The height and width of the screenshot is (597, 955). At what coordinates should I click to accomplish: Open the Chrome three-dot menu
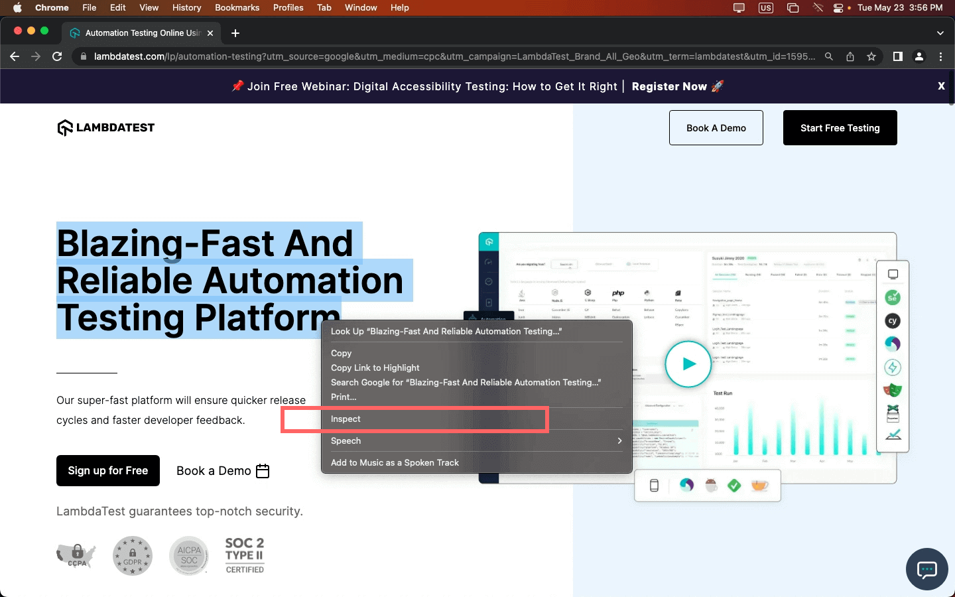tap(940, 56)
